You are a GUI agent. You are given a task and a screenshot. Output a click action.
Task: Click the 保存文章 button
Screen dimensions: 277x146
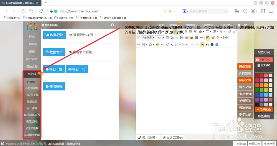(245, 80)
